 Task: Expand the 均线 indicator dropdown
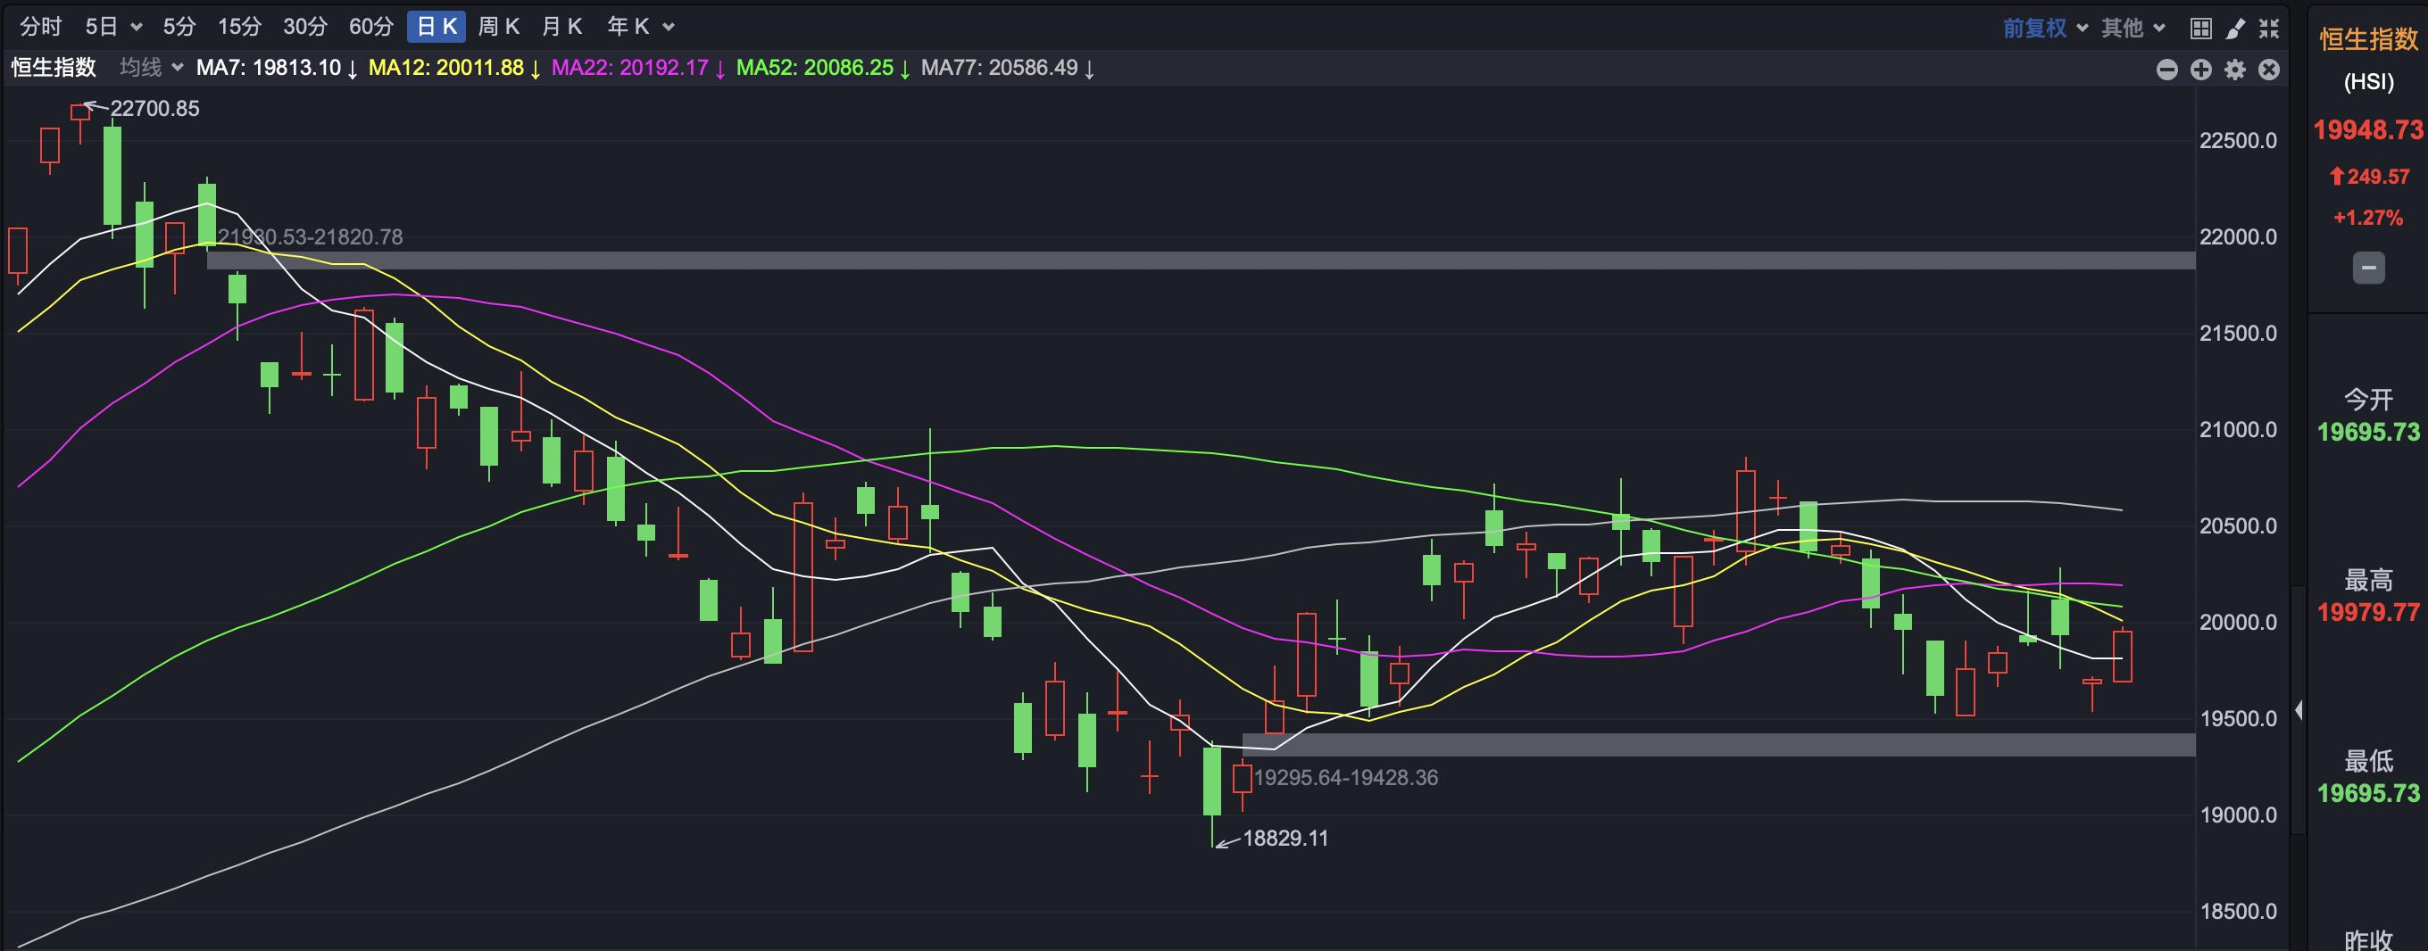(151, 68)
